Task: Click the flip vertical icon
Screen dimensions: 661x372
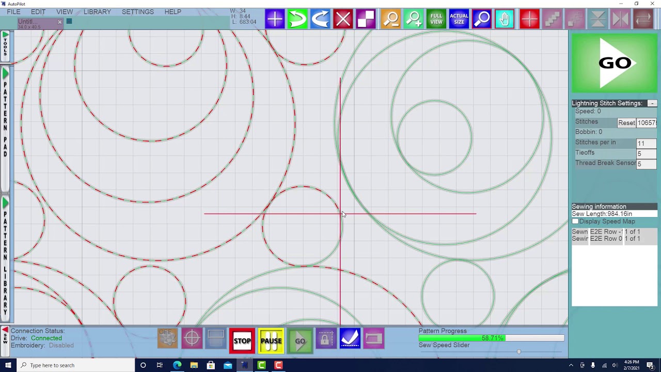Action: point(597,20)
